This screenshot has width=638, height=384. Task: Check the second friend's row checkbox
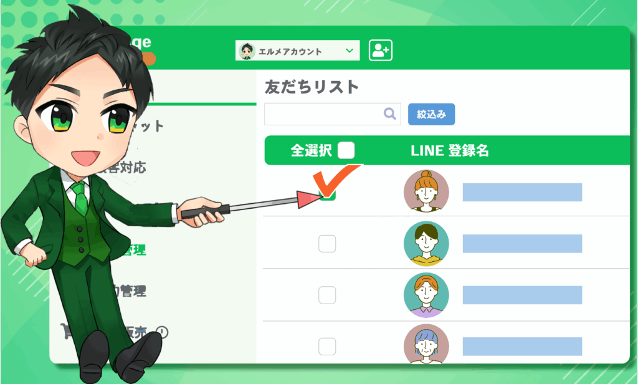(x=327, y=244)
